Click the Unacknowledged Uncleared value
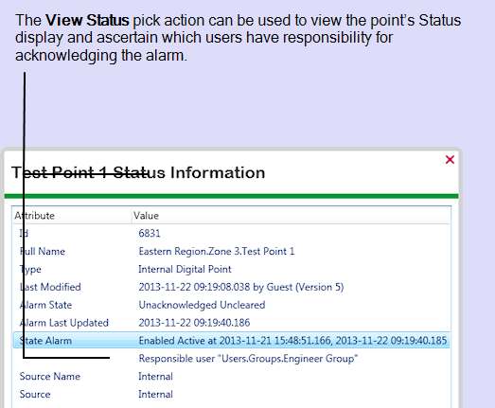495x408 pixels. click(x=202, y=305)
